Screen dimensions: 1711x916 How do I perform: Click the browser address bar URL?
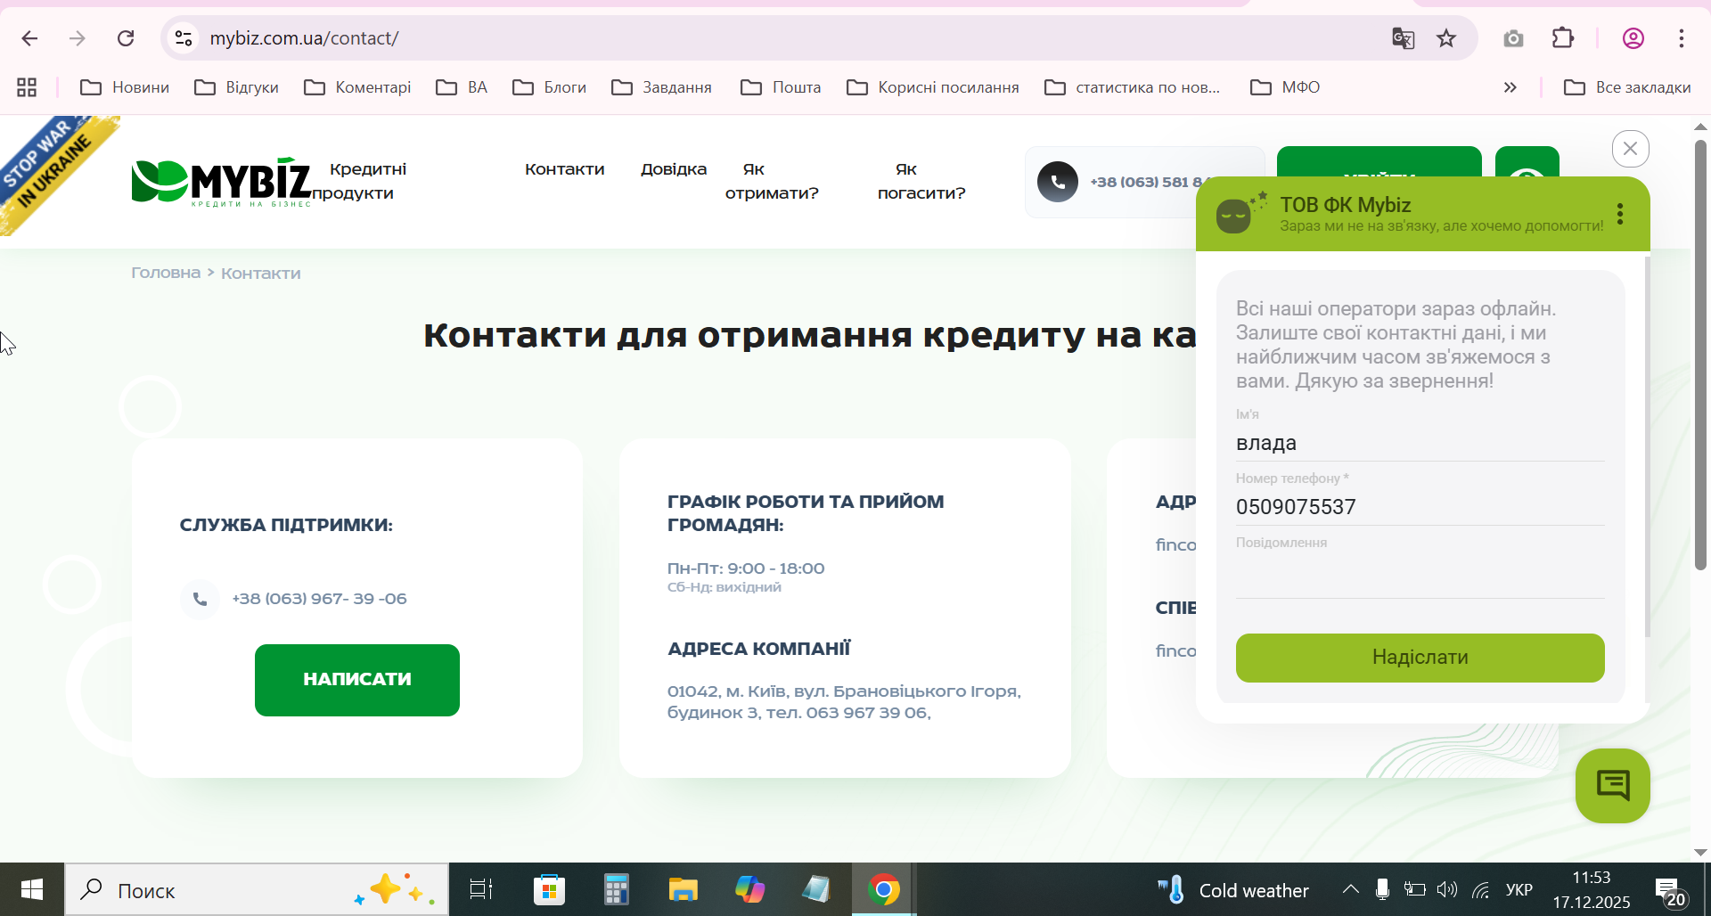click(304, 38)
